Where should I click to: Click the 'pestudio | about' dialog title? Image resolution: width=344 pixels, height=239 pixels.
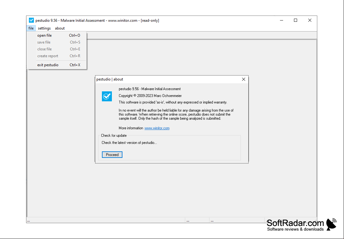(110, 79)
